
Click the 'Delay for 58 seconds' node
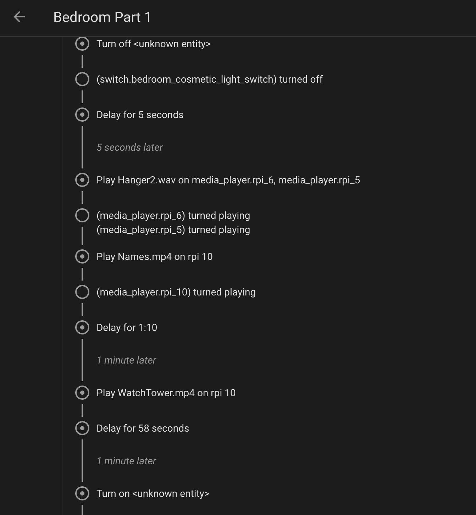[82, 428]
